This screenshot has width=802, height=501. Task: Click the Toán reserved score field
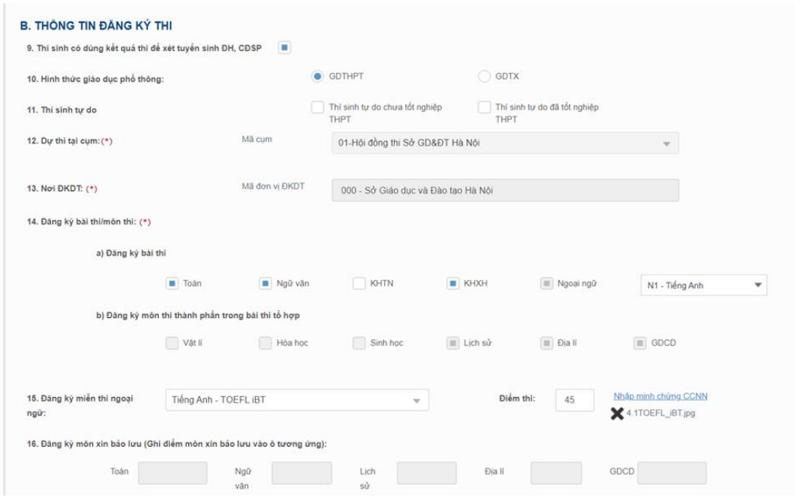(172, 473)
